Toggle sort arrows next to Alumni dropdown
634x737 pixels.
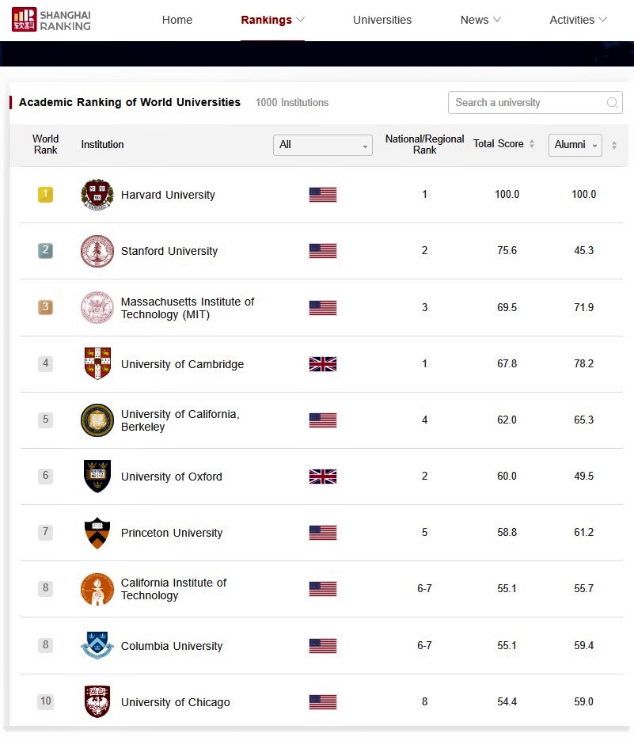click(x=614, y=145)
